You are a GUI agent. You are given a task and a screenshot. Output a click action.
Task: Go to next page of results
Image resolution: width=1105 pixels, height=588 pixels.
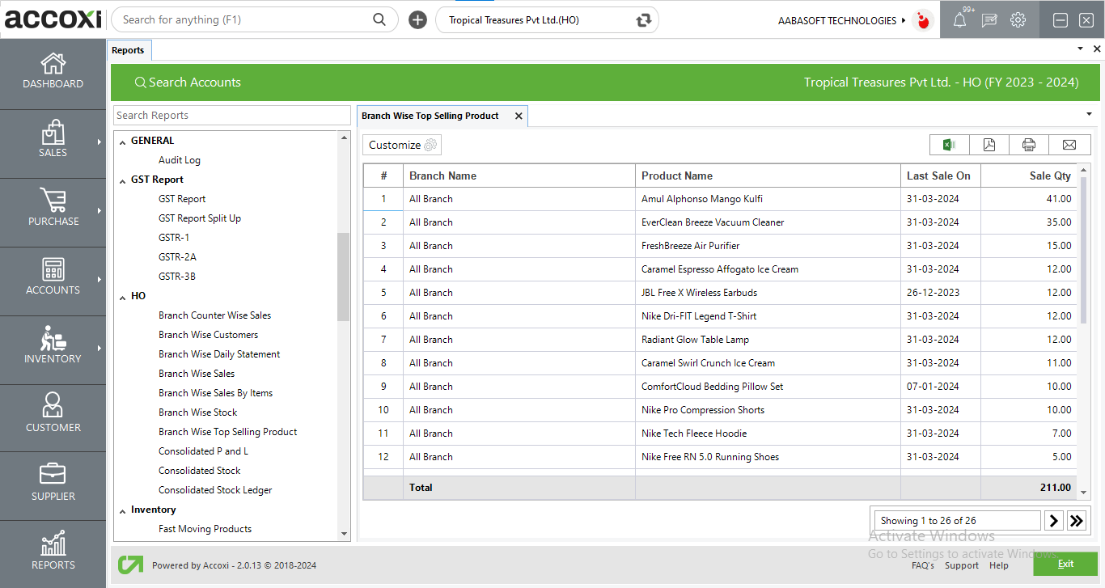[1052, 520]
